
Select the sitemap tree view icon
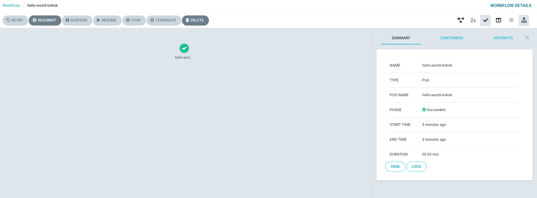524,20
